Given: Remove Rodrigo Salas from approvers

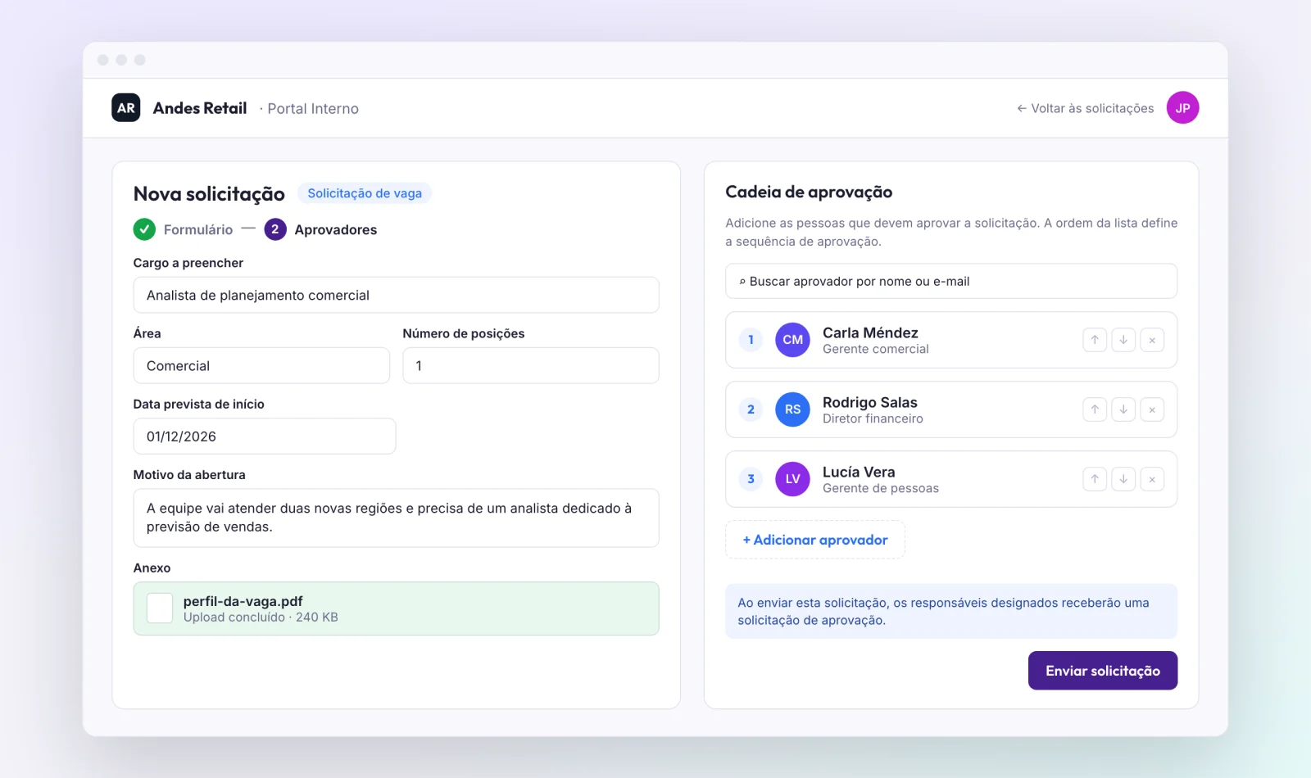Looking at the screenshot, I should coord(1152,409).
